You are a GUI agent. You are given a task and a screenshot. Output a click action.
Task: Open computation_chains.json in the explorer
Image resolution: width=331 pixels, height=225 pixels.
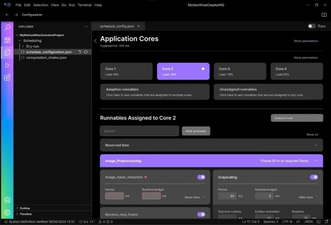pyautogui.click(x=46, y=58)
